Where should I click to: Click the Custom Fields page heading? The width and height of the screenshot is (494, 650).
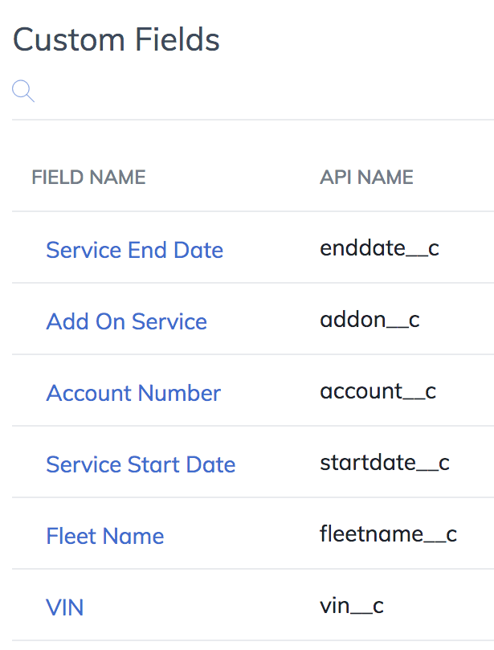pos(116,39)
